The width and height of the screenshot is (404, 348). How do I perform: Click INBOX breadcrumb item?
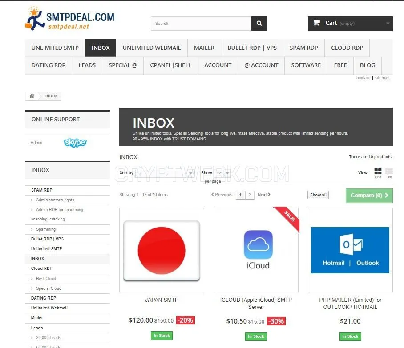tap(51, 96)
